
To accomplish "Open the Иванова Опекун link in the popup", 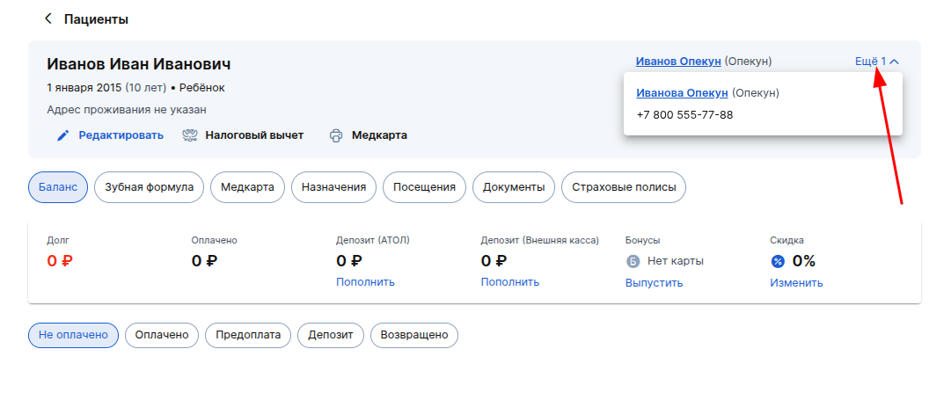I will coord(682,93).
